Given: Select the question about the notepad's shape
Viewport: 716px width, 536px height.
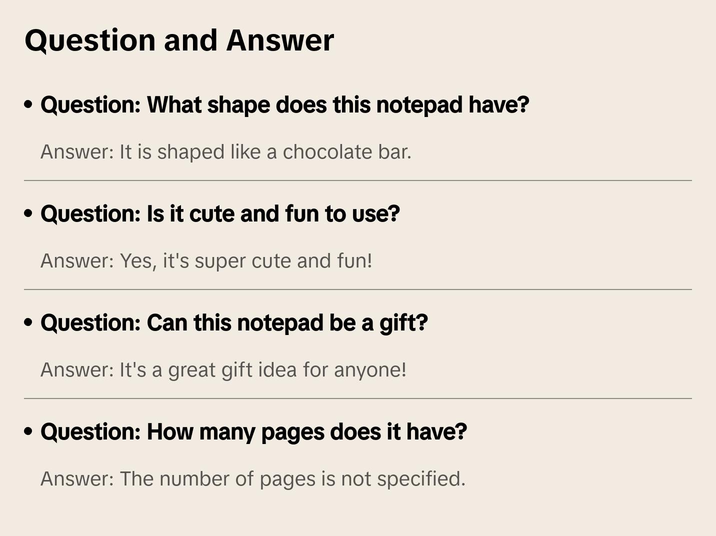Looking at the screenshot, I should click(x=284, y=105).
